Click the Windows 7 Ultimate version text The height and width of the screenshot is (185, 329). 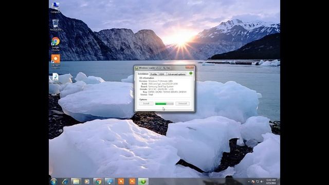(160, 81)
